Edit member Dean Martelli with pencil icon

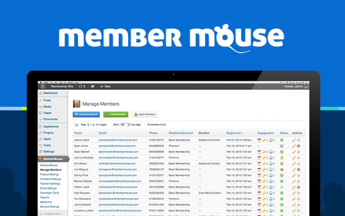point(294,152)
